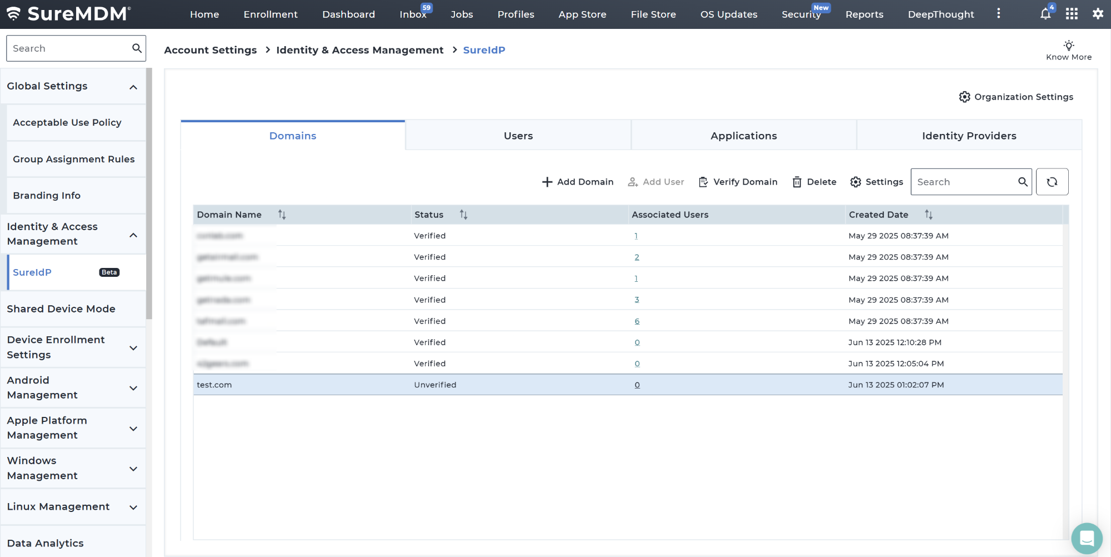Click the domain search input field
Screen dimensions: 1111x557
point(964,182)
